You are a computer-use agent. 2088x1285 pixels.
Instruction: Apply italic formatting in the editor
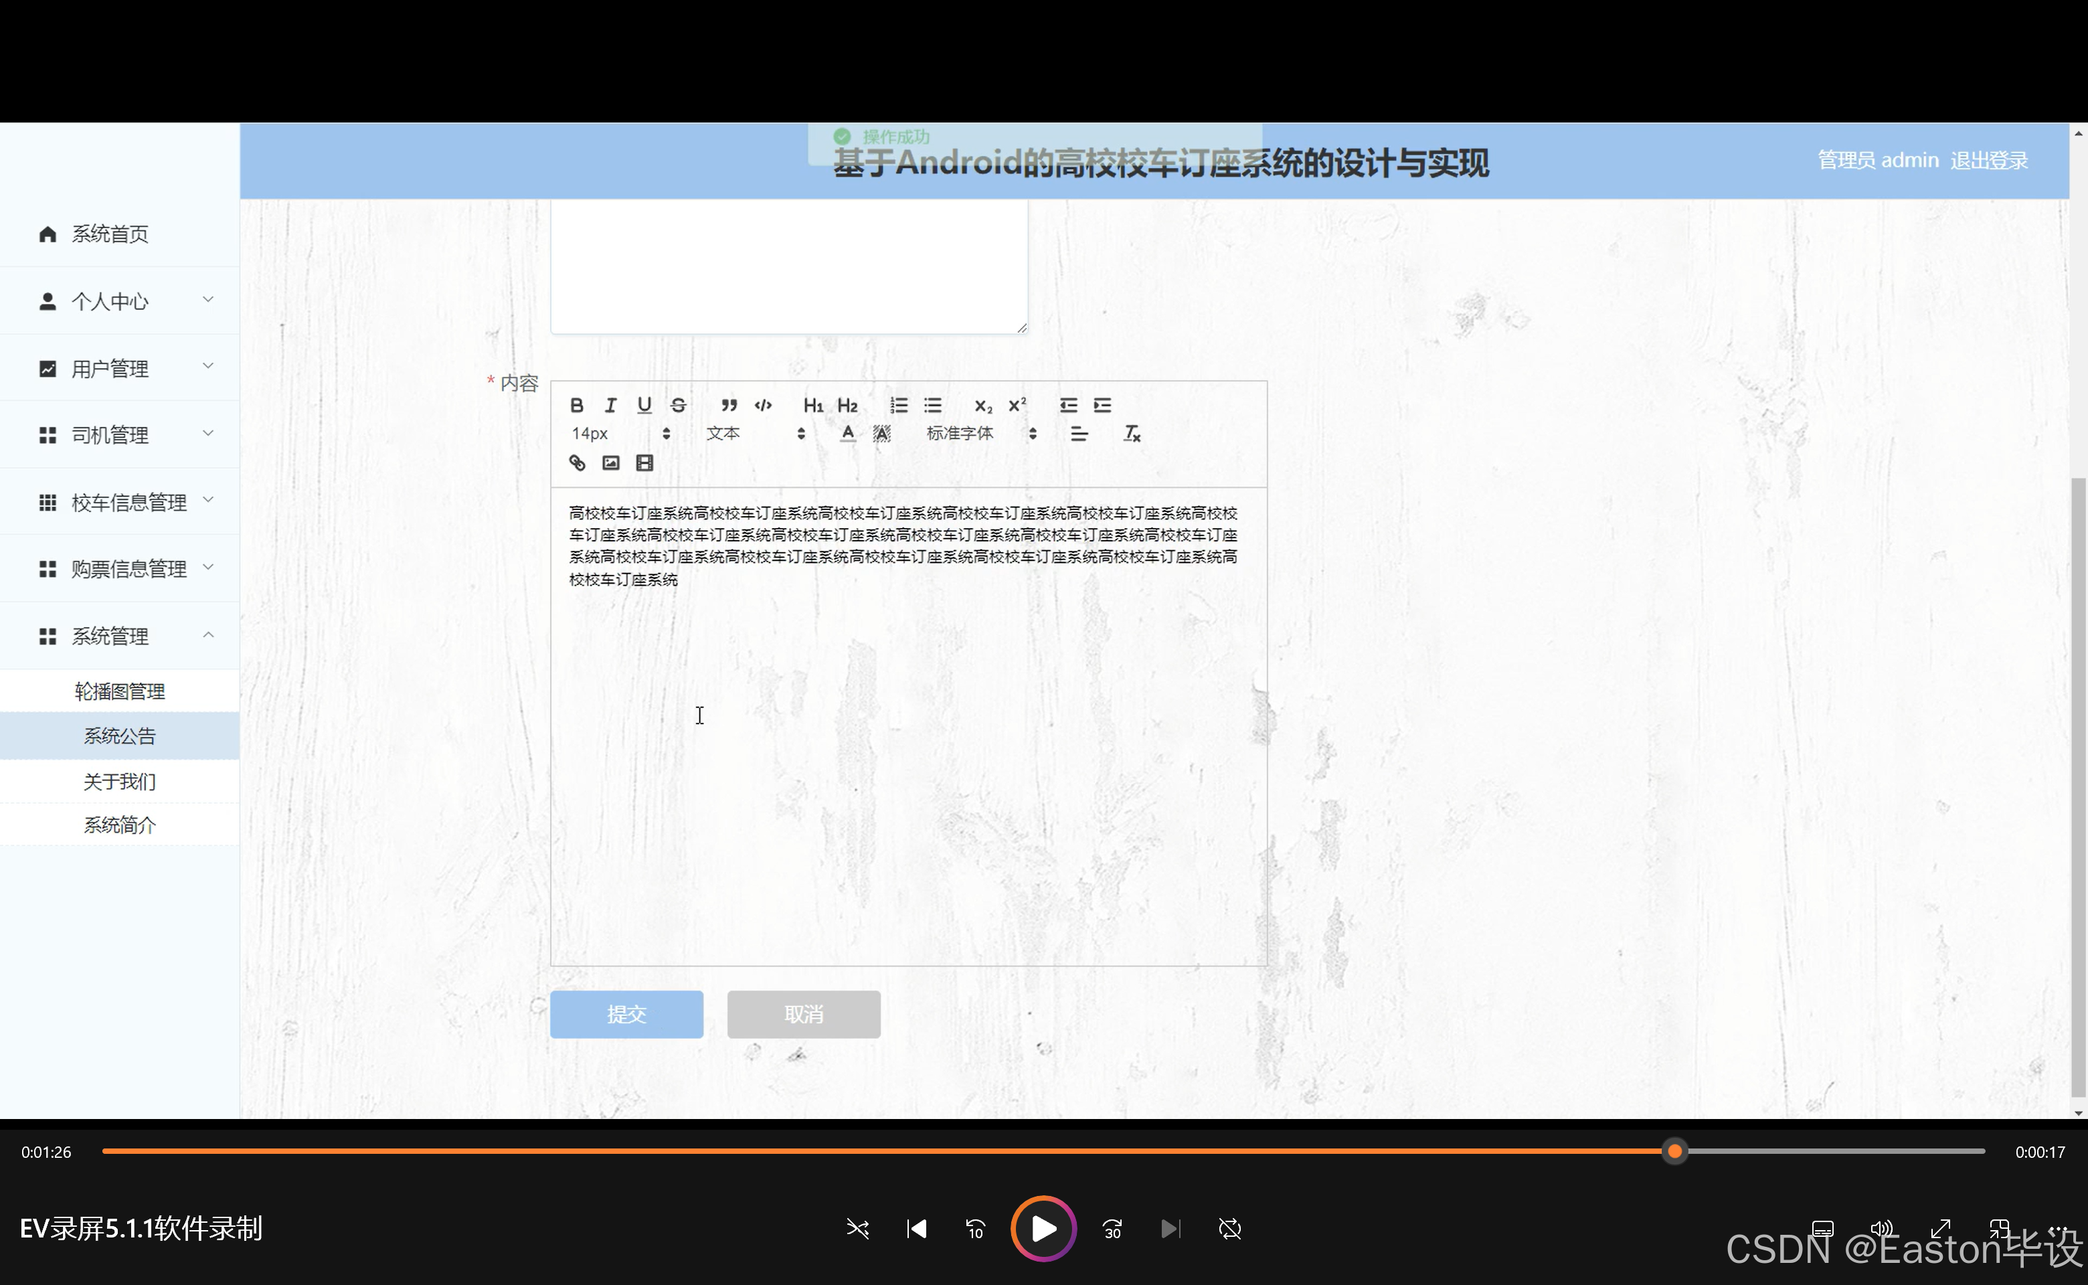(x=610, y=406)
